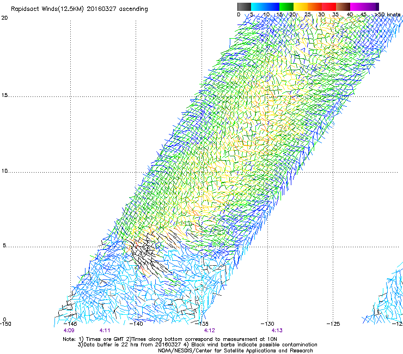Click the latitude axis label '15'
The width and height of the screenshot is (403, 354).
click(x=4, y=95)
